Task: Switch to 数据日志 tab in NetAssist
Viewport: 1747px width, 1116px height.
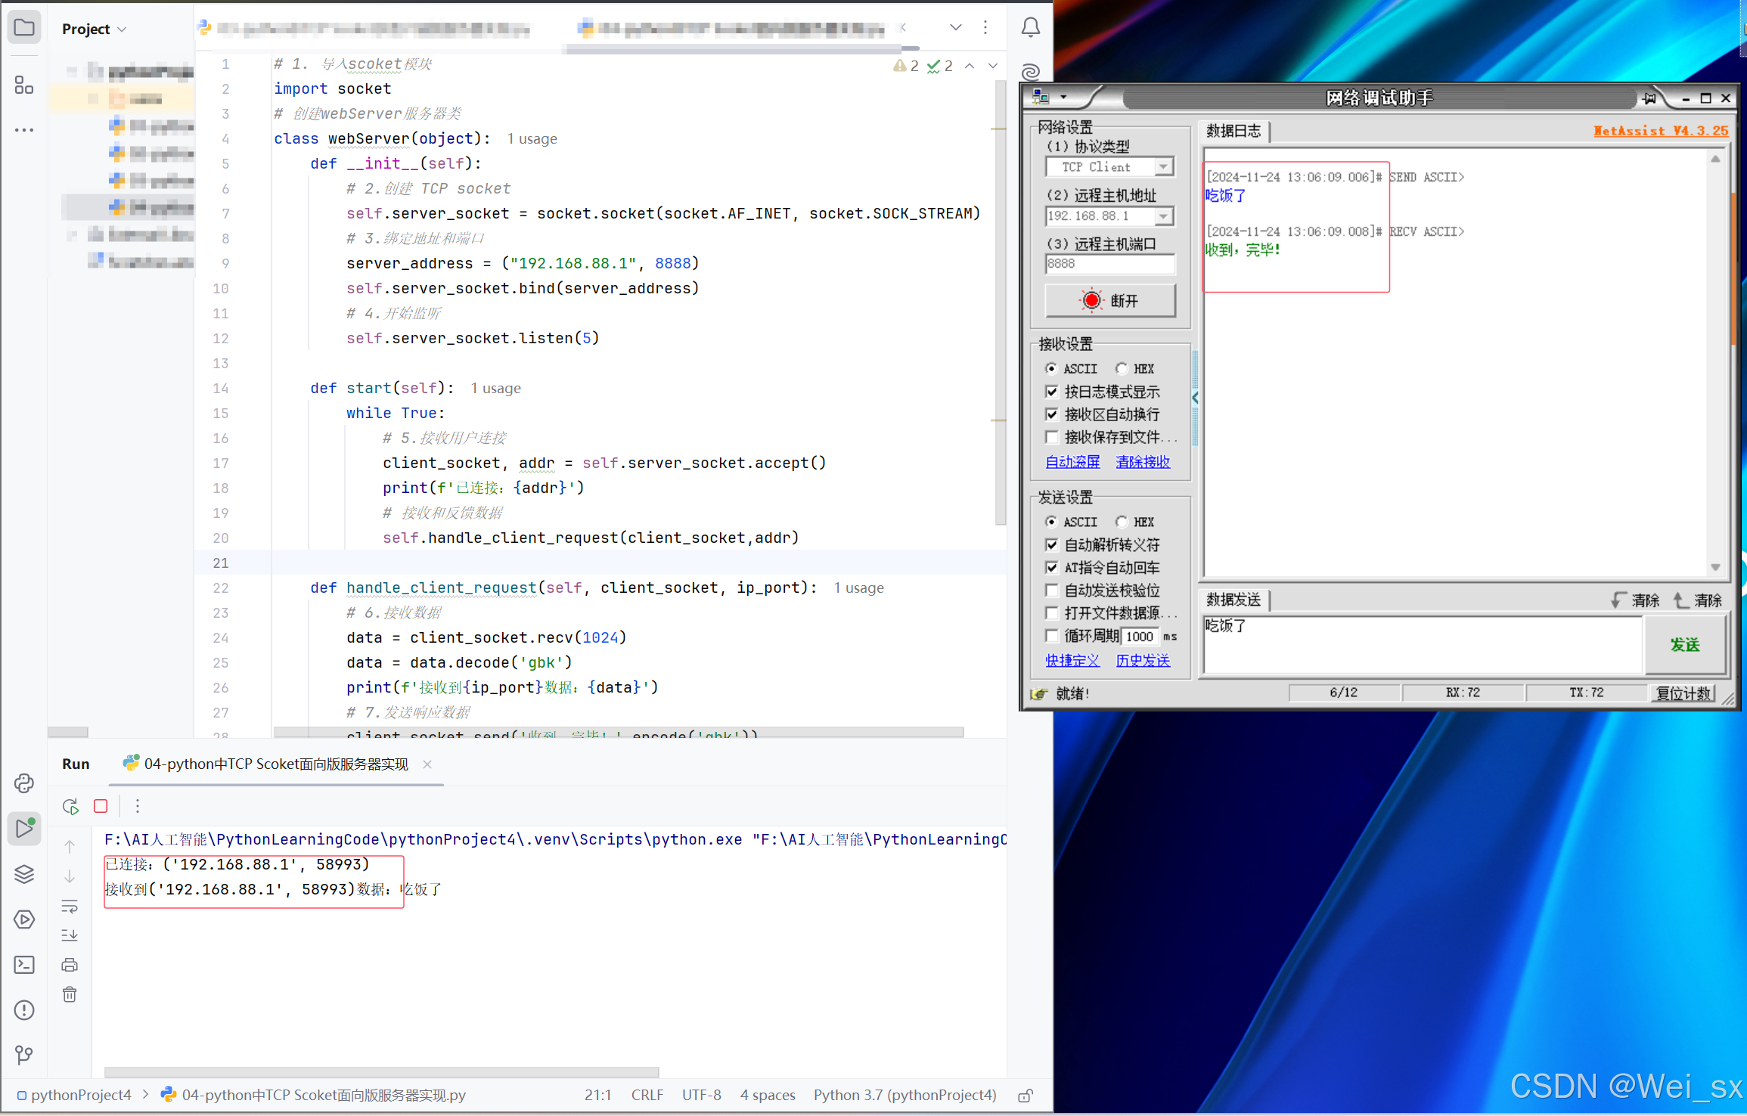Action: 1233,131
